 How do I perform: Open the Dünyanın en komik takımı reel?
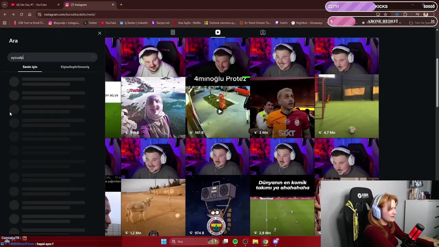(282, 187)
